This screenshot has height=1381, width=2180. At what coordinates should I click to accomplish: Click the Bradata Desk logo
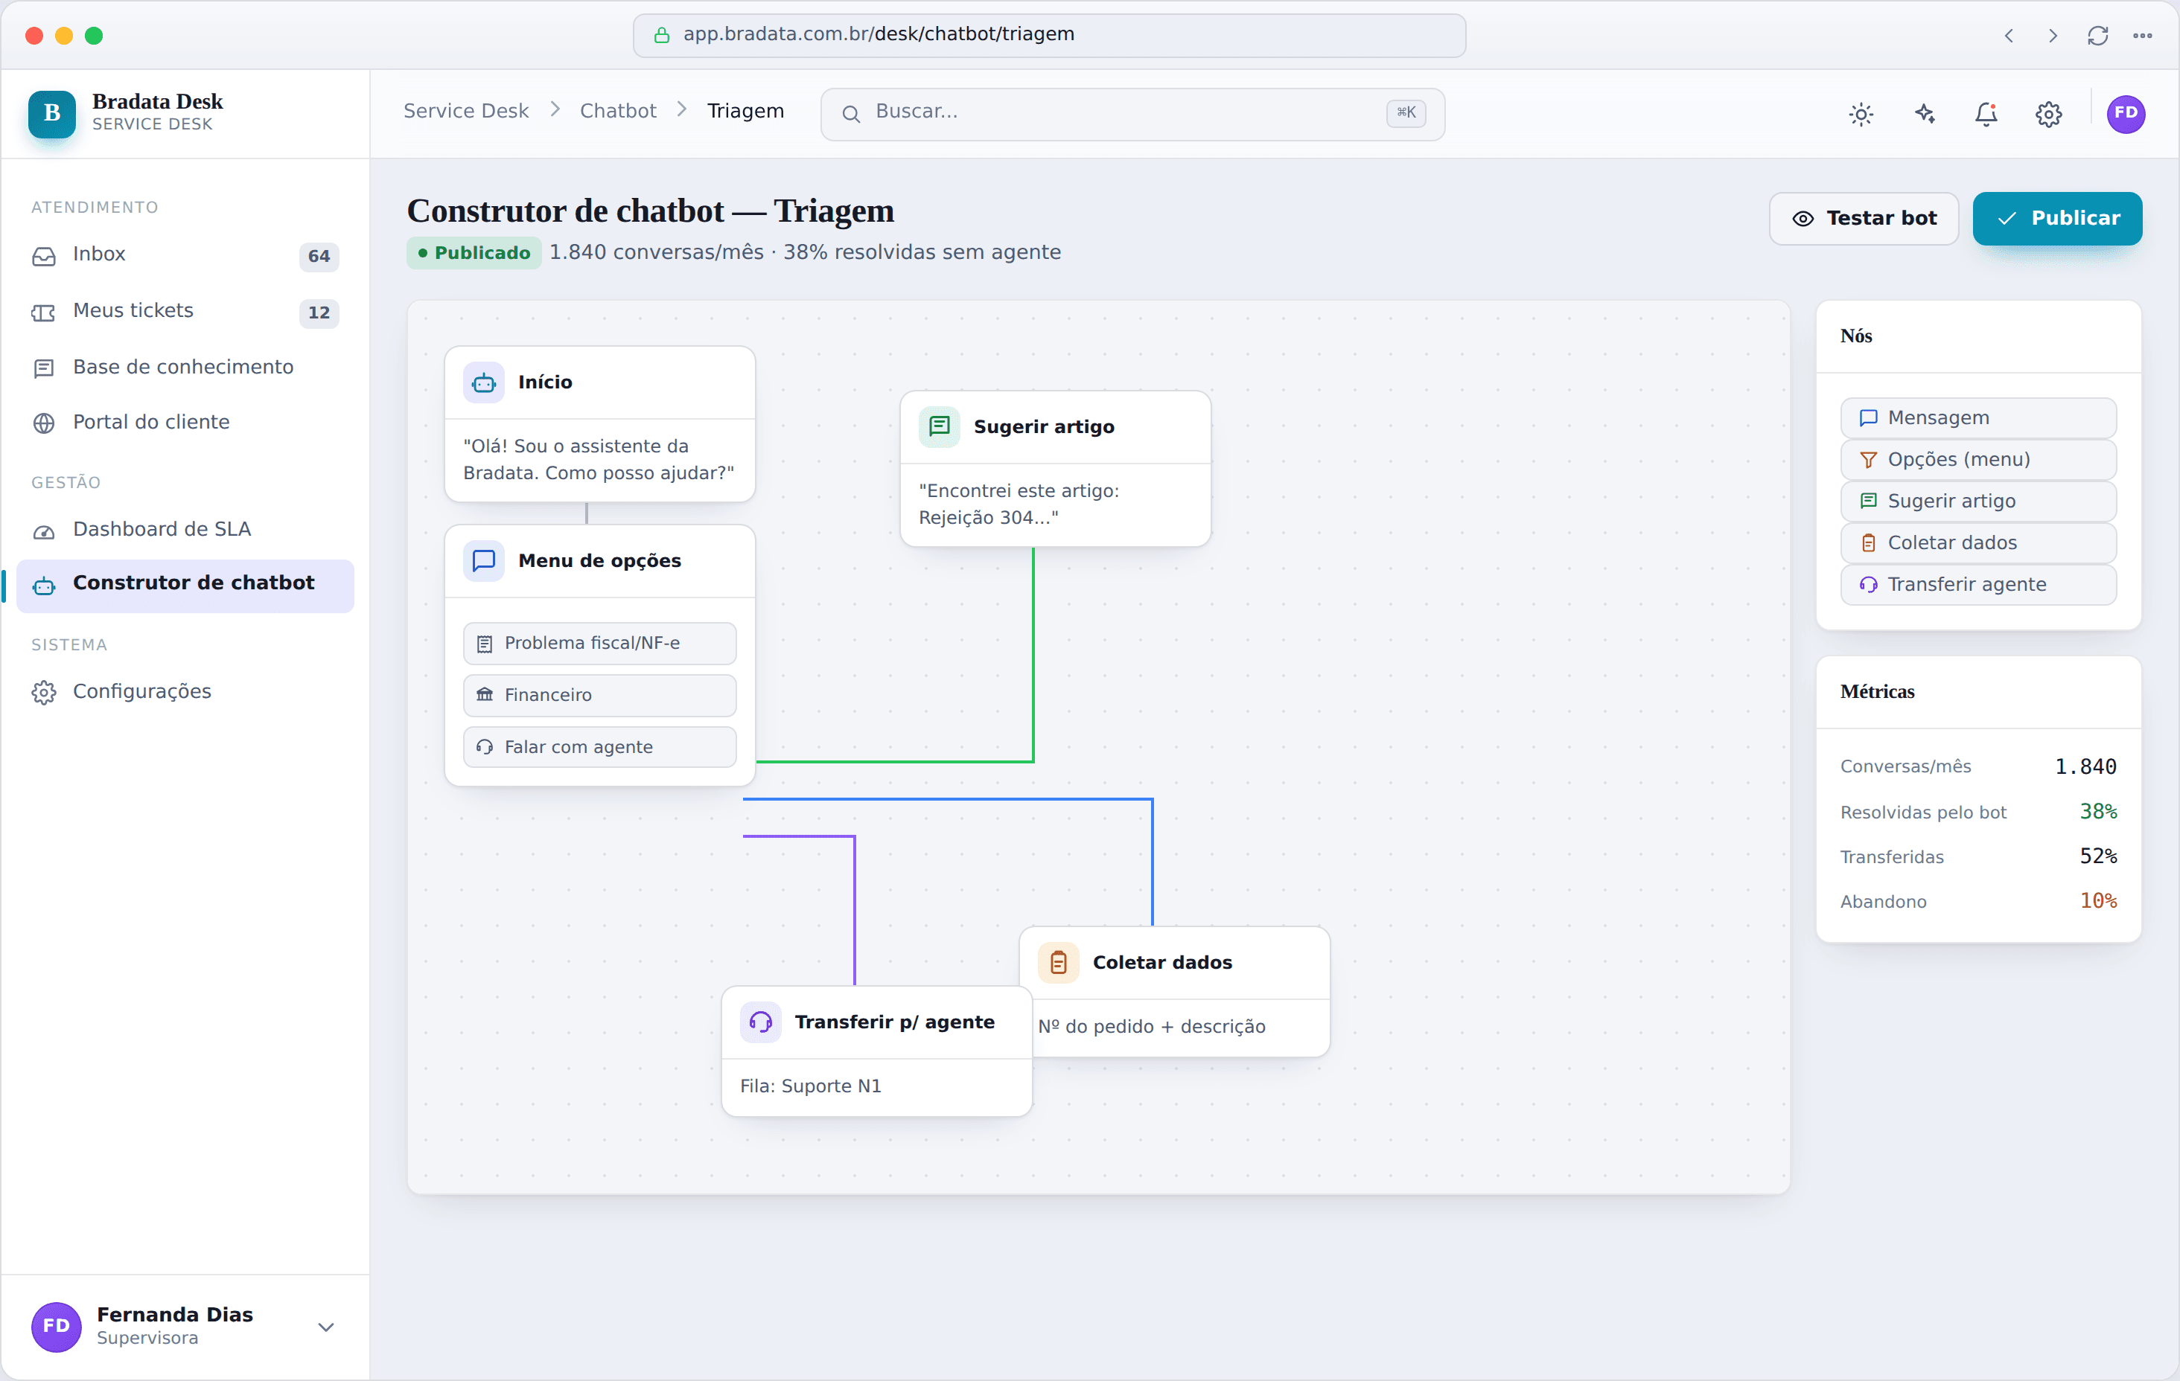[51, 113]
